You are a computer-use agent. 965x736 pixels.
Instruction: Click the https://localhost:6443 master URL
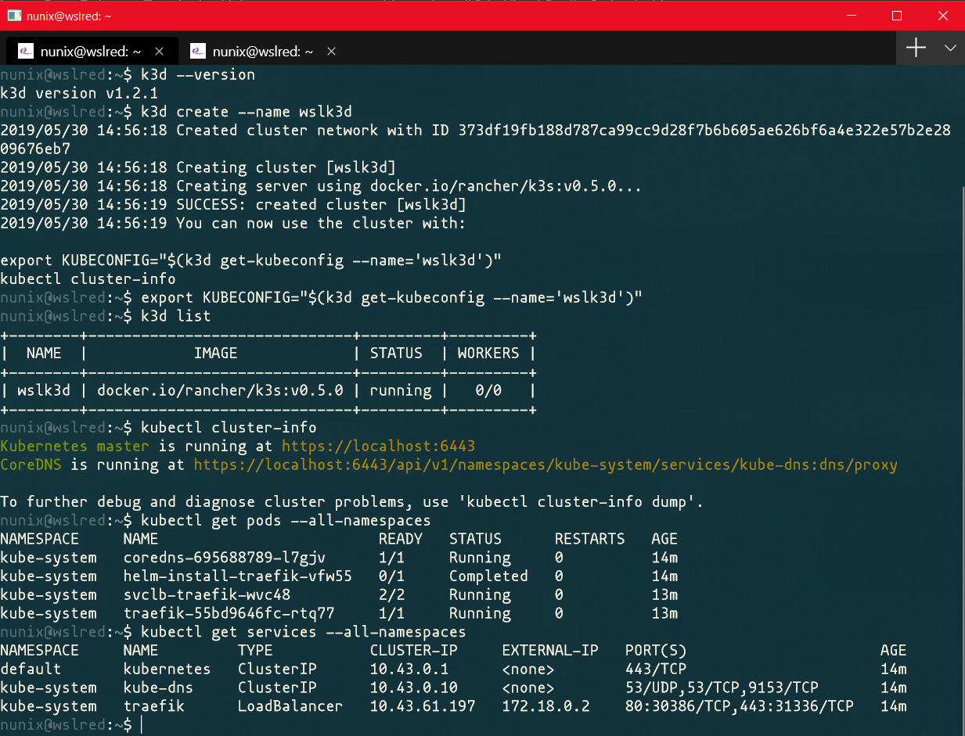pos(378,447)
